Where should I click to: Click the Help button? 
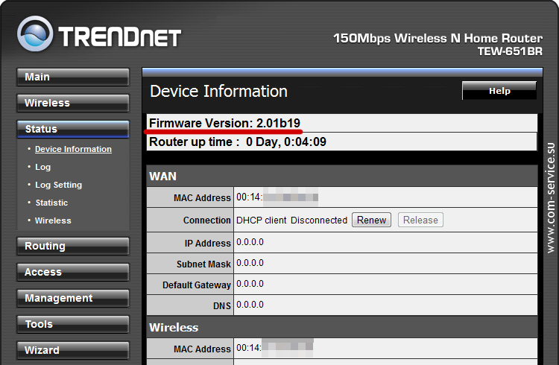pyautogui.click(x=499, y=91)
